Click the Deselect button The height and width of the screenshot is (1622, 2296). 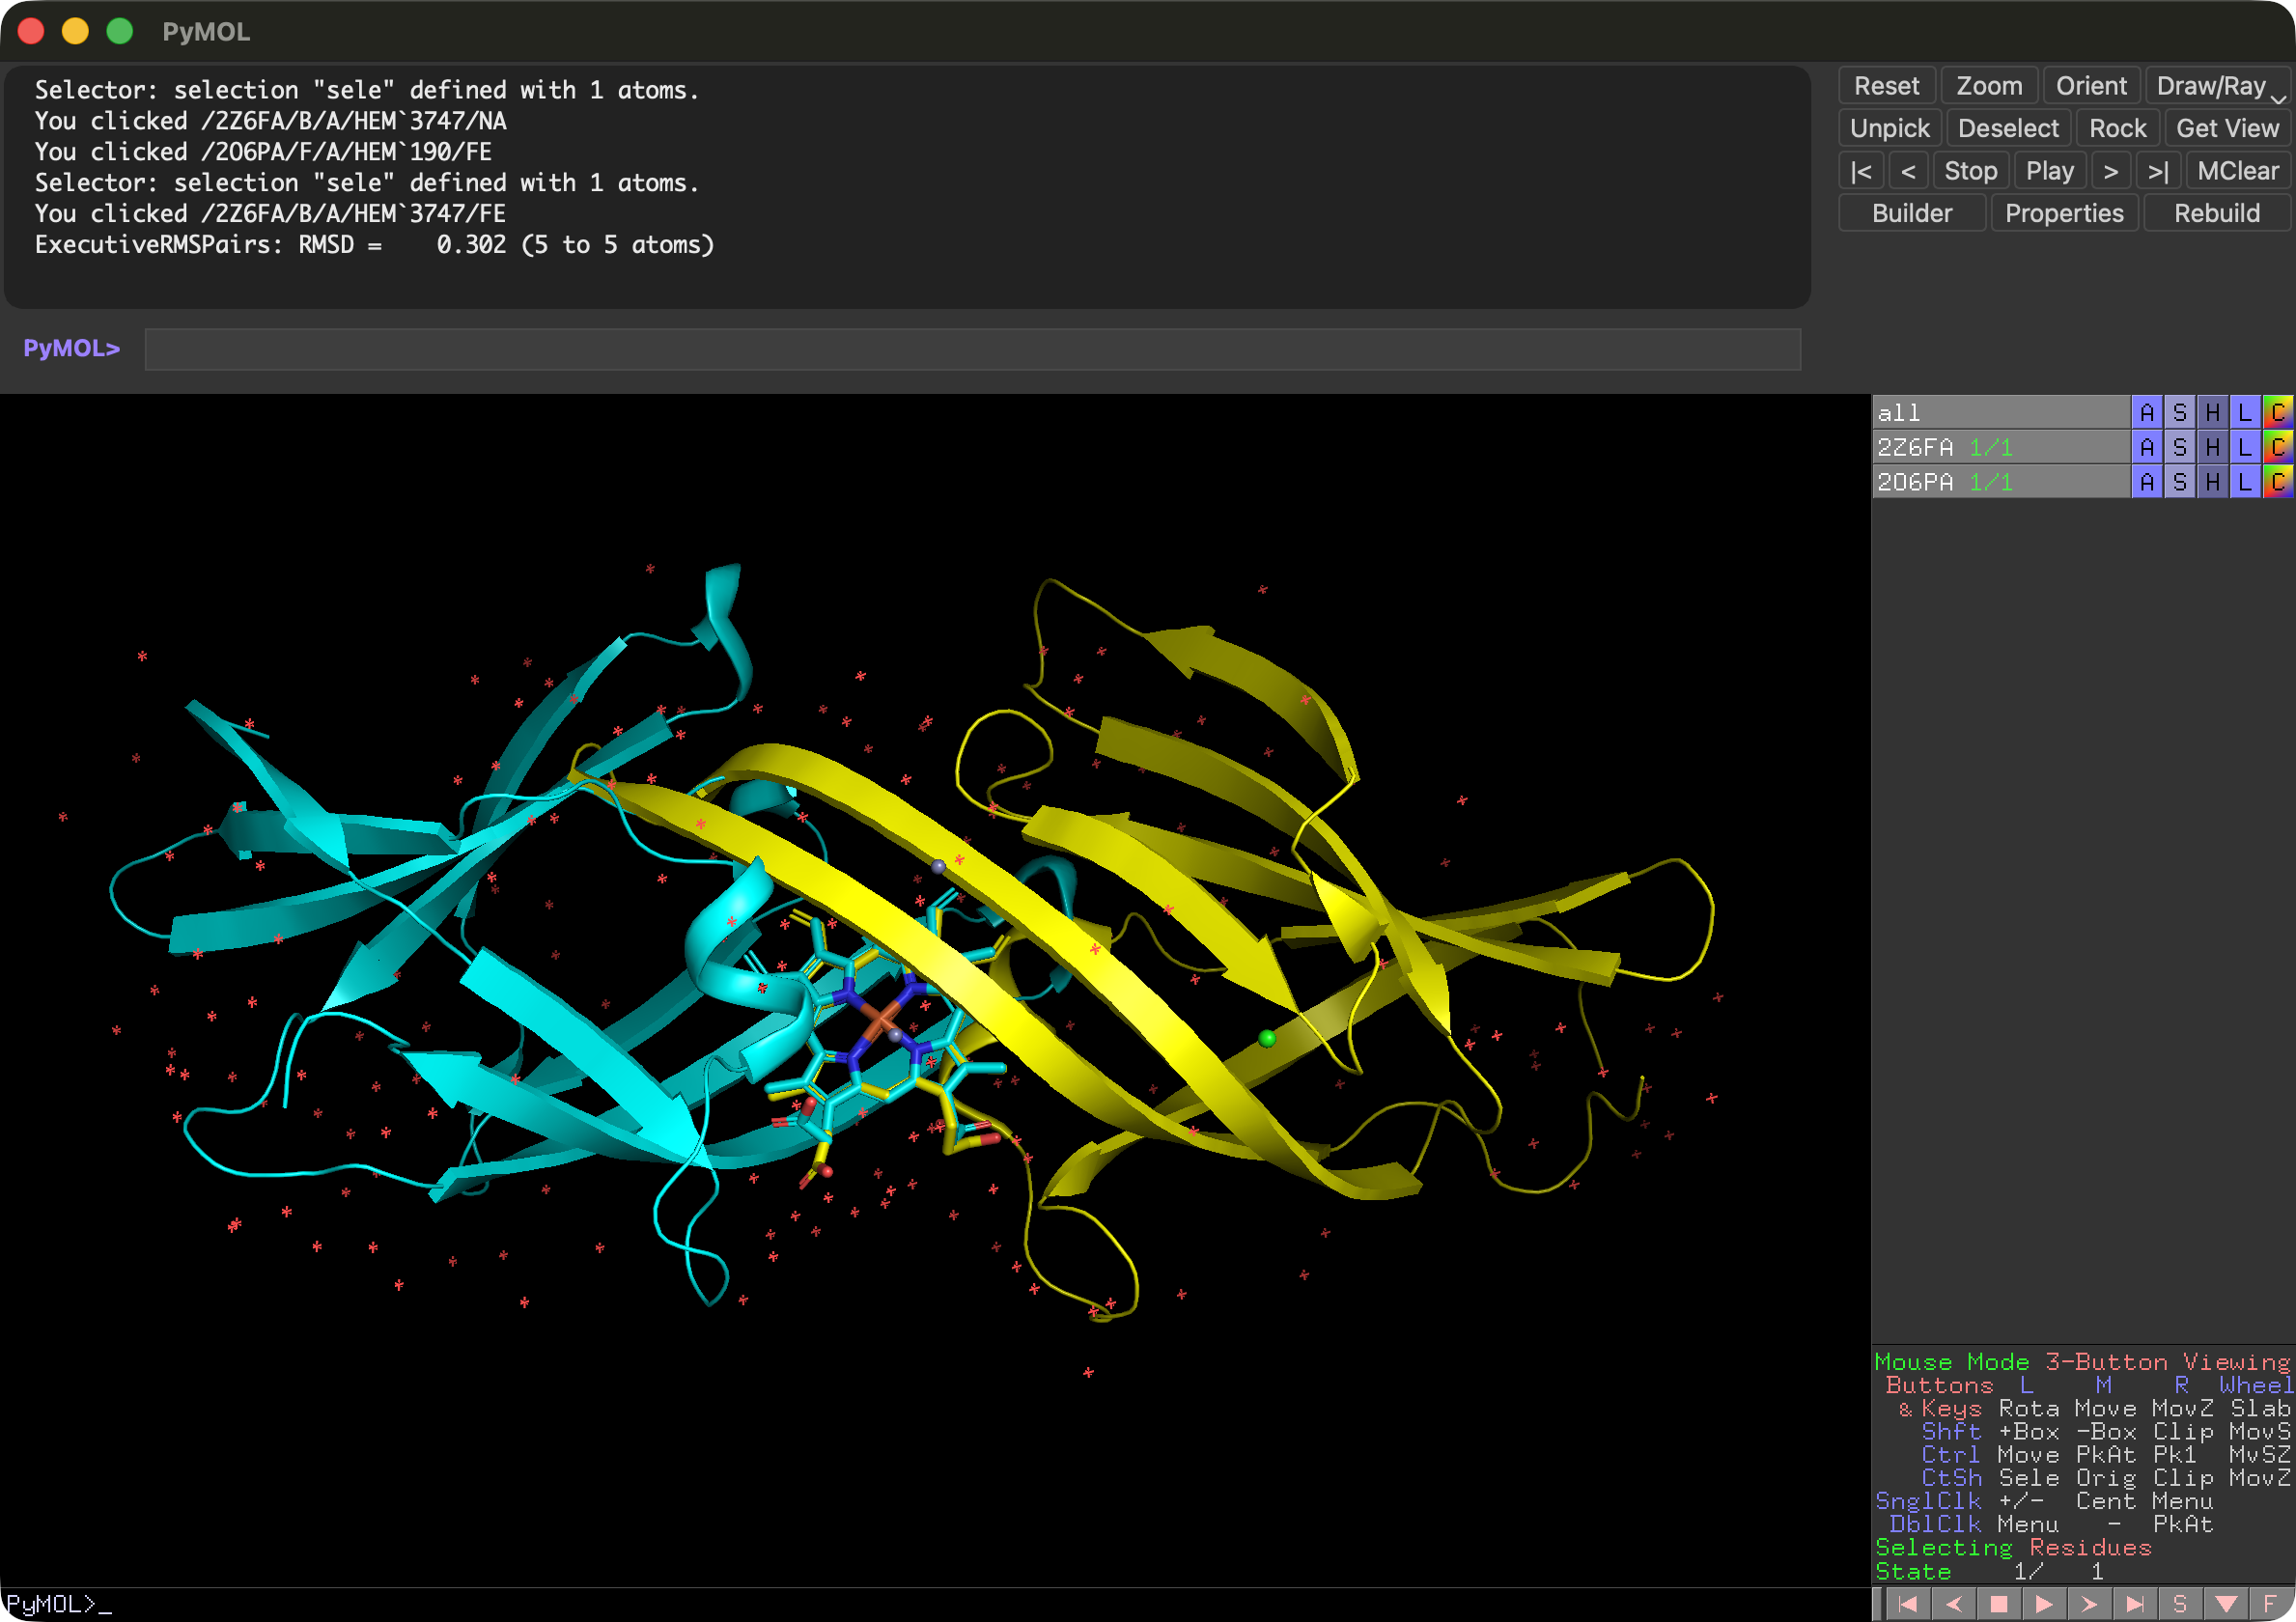[x=2007, y=128]
